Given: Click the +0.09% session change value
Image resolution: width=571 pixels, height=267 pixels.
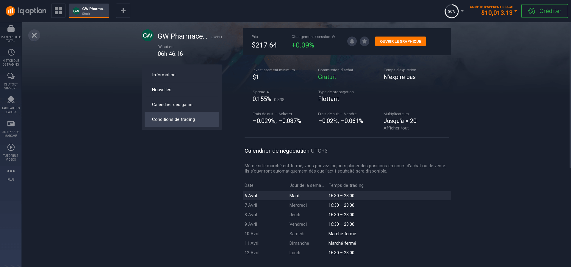Looking at the screenshot, I should 303,45.
